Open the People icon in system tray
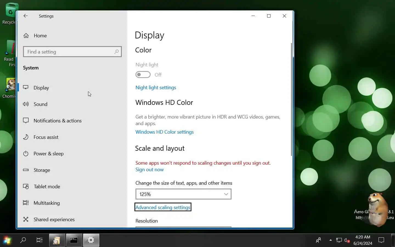Image resolution: width=395 pixels, height=247 pixels. click(x=318, y=240)
